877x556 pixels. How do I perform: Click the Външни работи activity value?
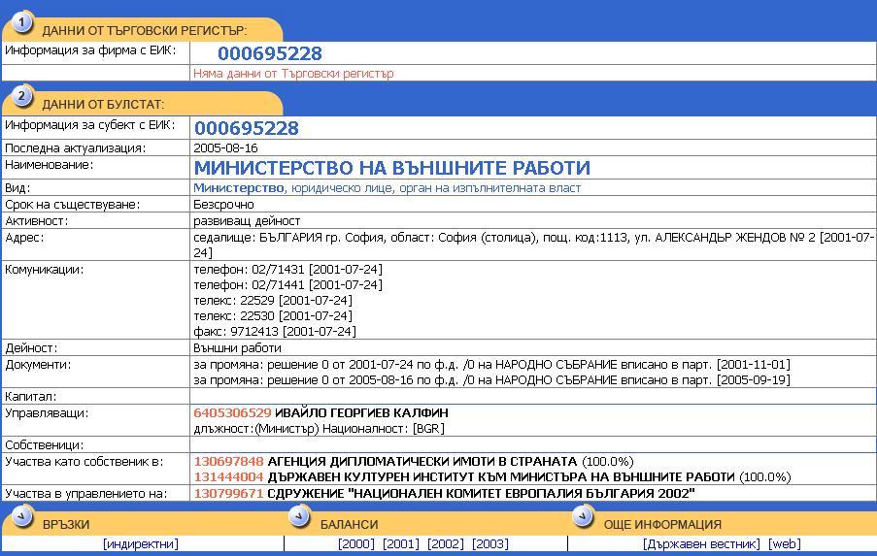coord(237,348)
